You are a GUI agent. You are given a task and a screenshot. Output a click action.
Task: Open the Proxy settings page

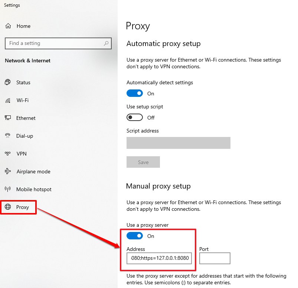[22, 207]
